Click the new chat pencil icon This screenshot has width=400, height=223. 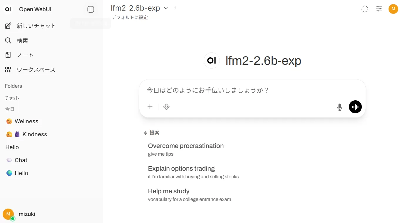[x=8, y=26]
